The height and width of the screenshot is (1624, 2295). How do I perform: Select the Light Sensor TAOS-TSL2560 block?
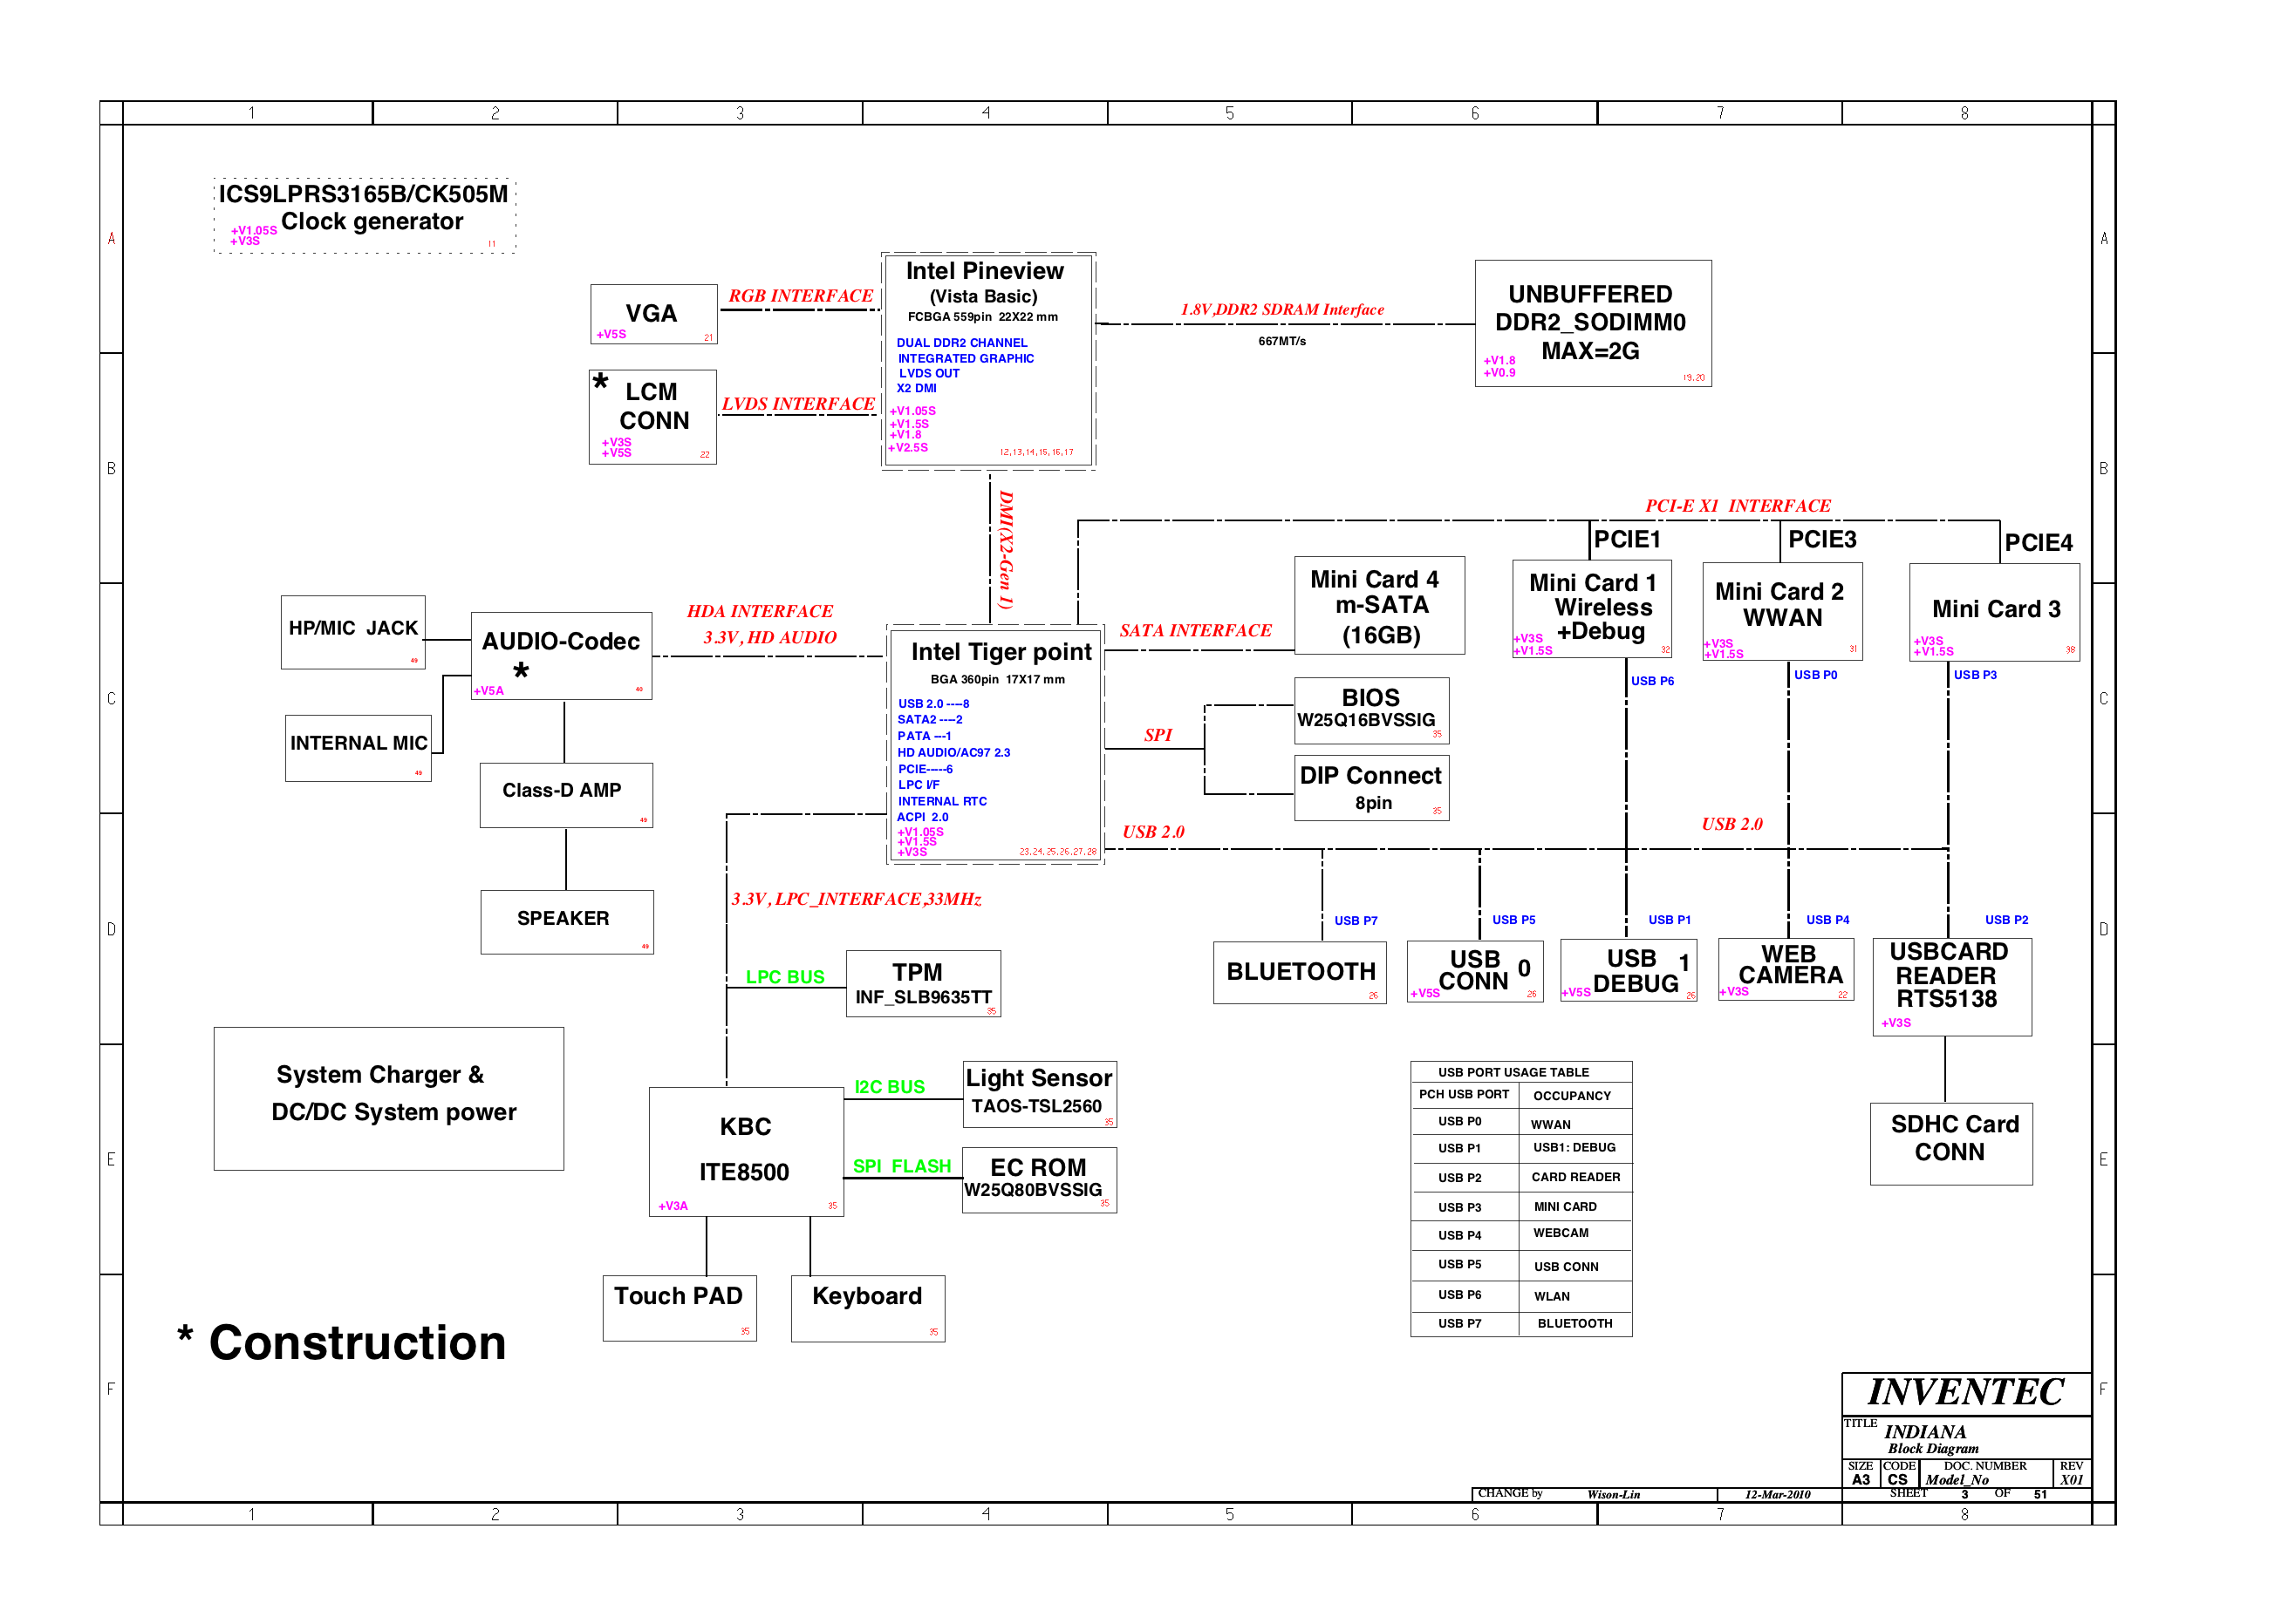(1040, 1094)
